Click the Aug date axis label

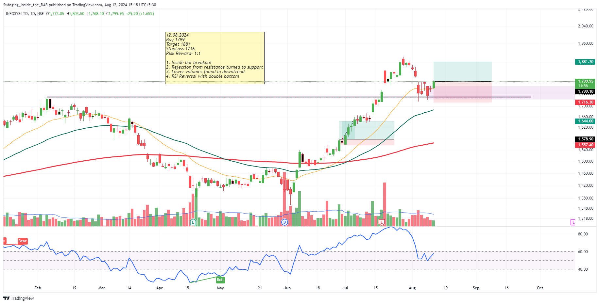point(412,288)
